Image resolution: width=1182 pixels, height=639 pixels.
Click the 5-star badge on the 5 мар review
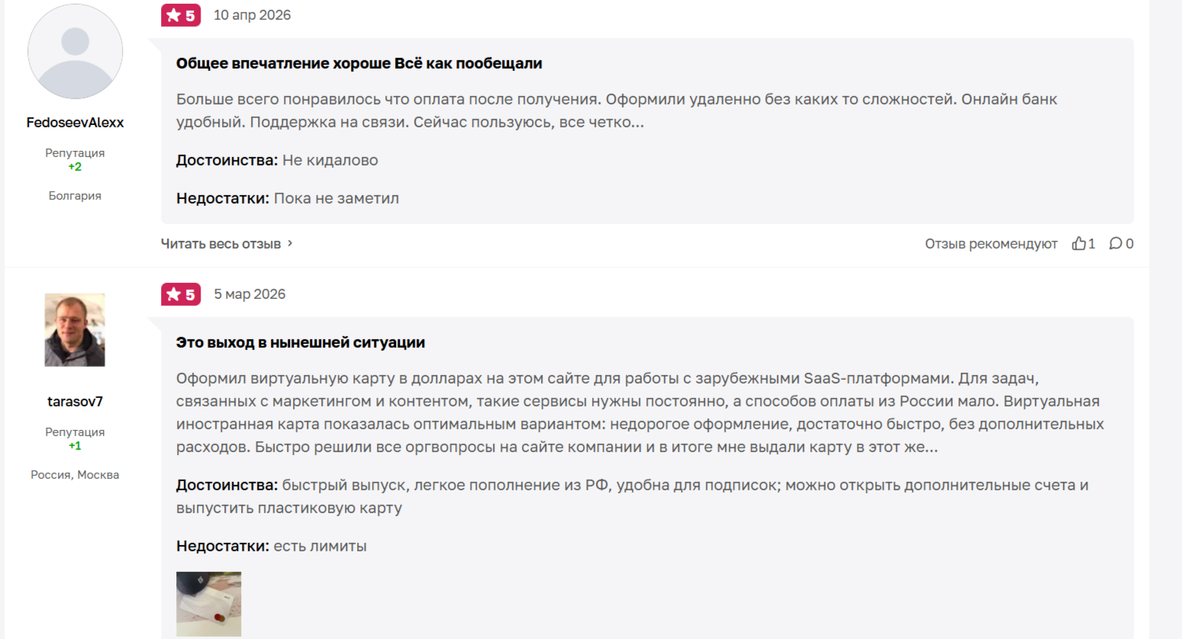point(181,294)
